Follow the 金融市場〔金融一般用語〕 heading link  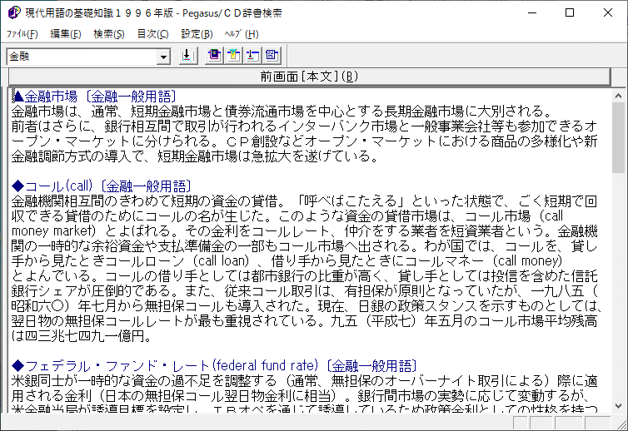point(94,96)
